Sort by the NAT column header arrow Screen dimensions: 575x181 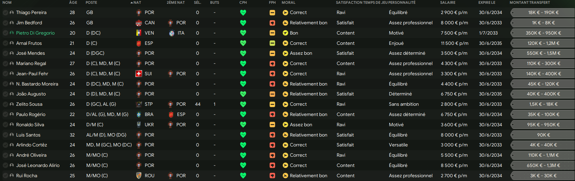pyautogui.click(x=132, y=2)
